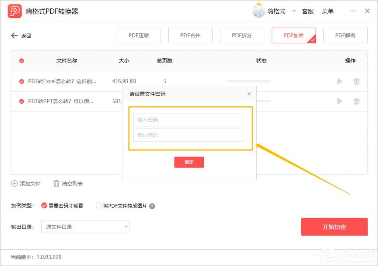The width and height of the screenshot is (378, 266).
Task: Open the 菜单 menu
Action: coord(328,11)
